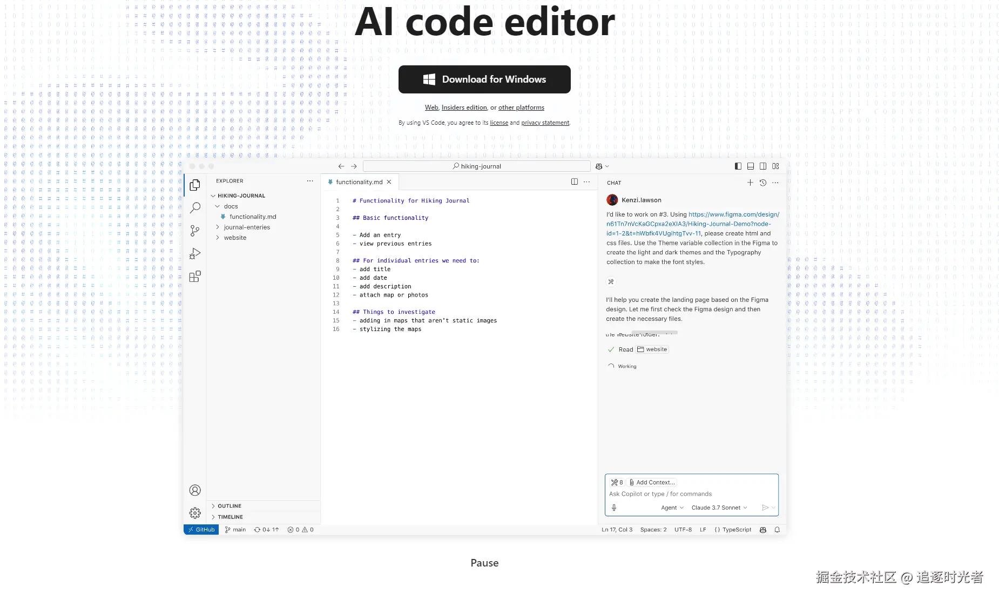The width and height of the screenshot is (999, 600).
Task: Send the chat message arrow
Action: coord(765,508)
